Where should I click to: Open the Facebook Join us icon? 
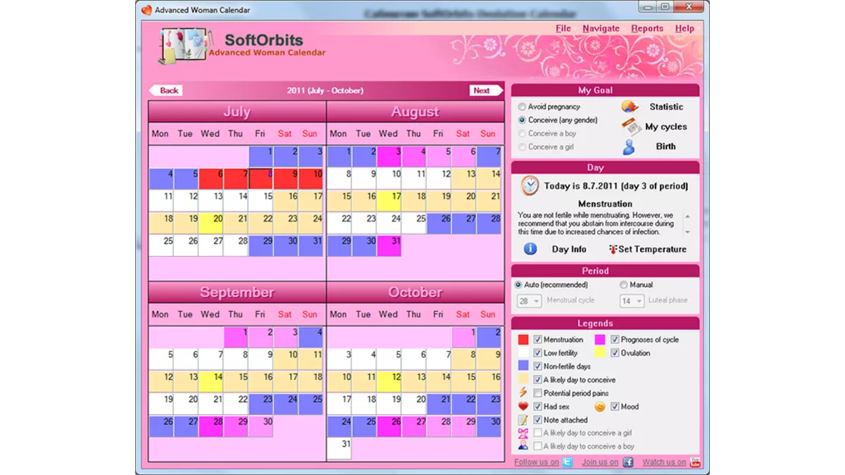coord(627,462)
